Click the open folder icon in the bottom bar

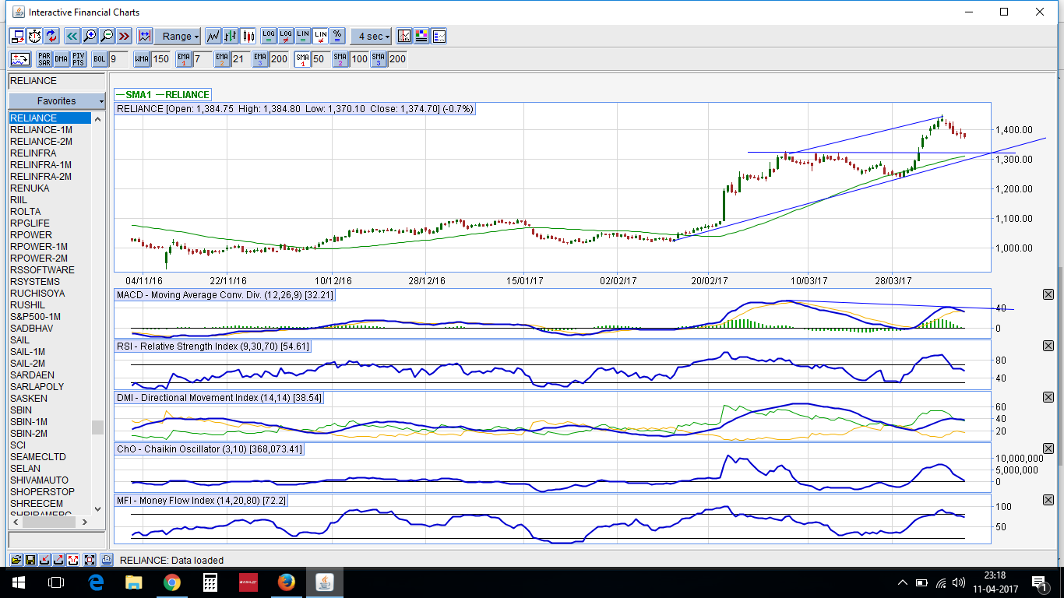click(16, 560)
